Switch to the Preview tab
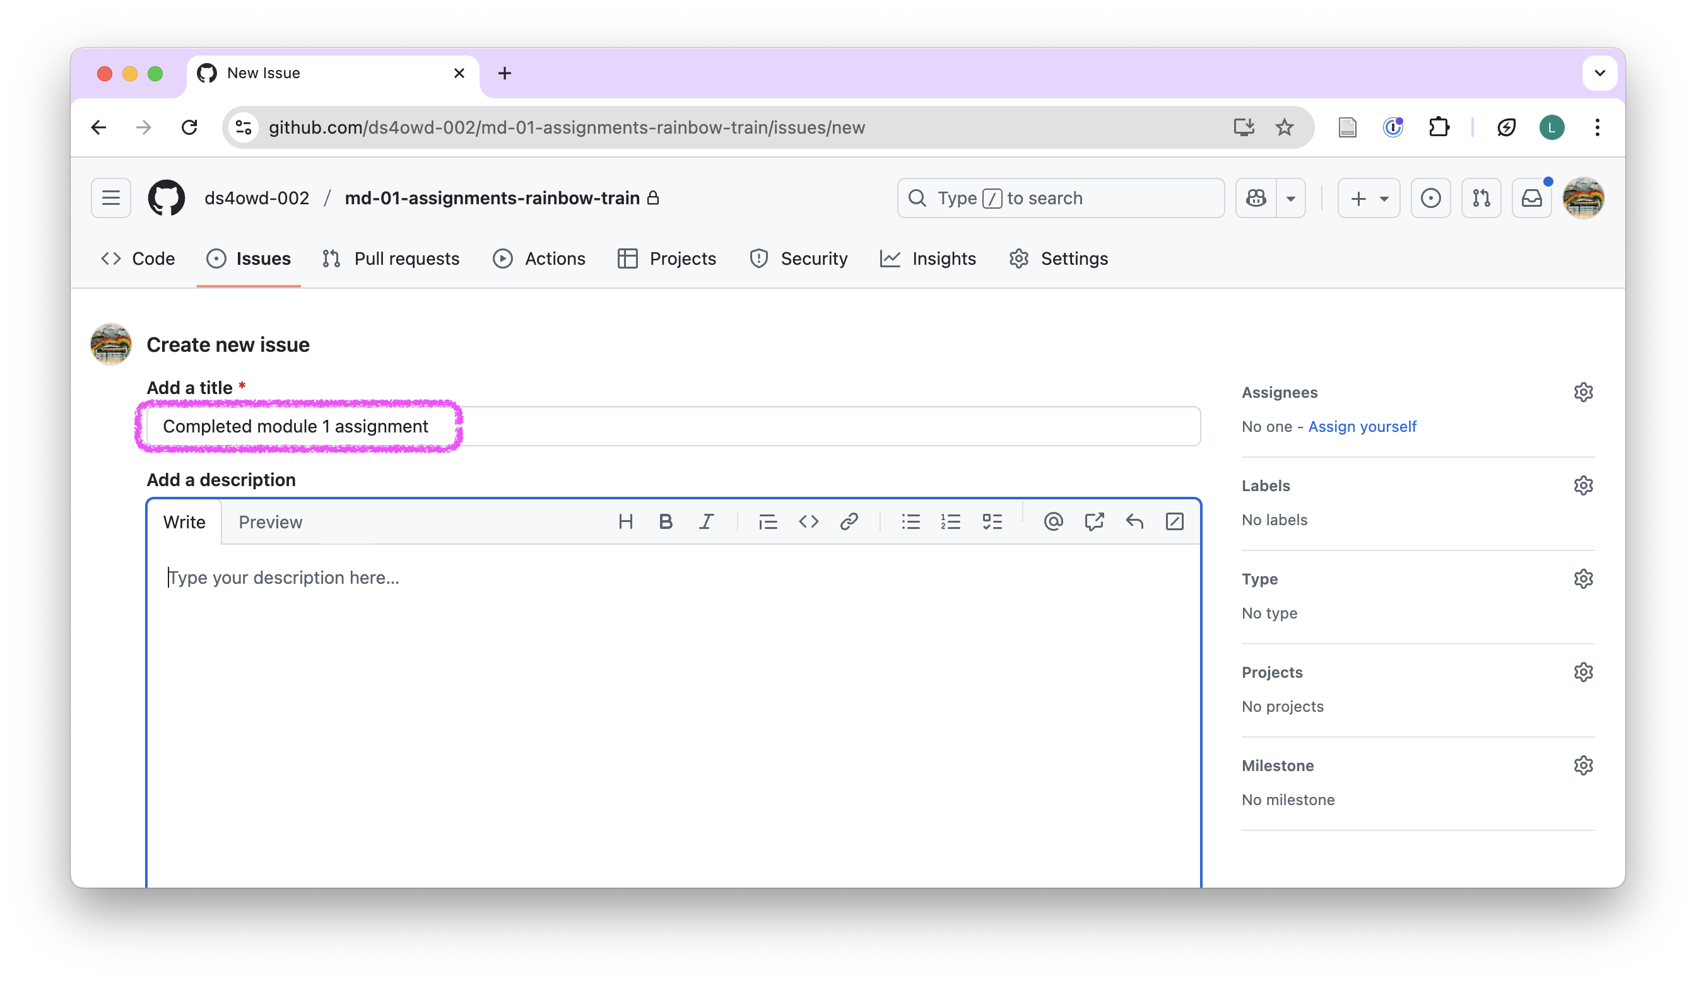 (x=271, y=523)
